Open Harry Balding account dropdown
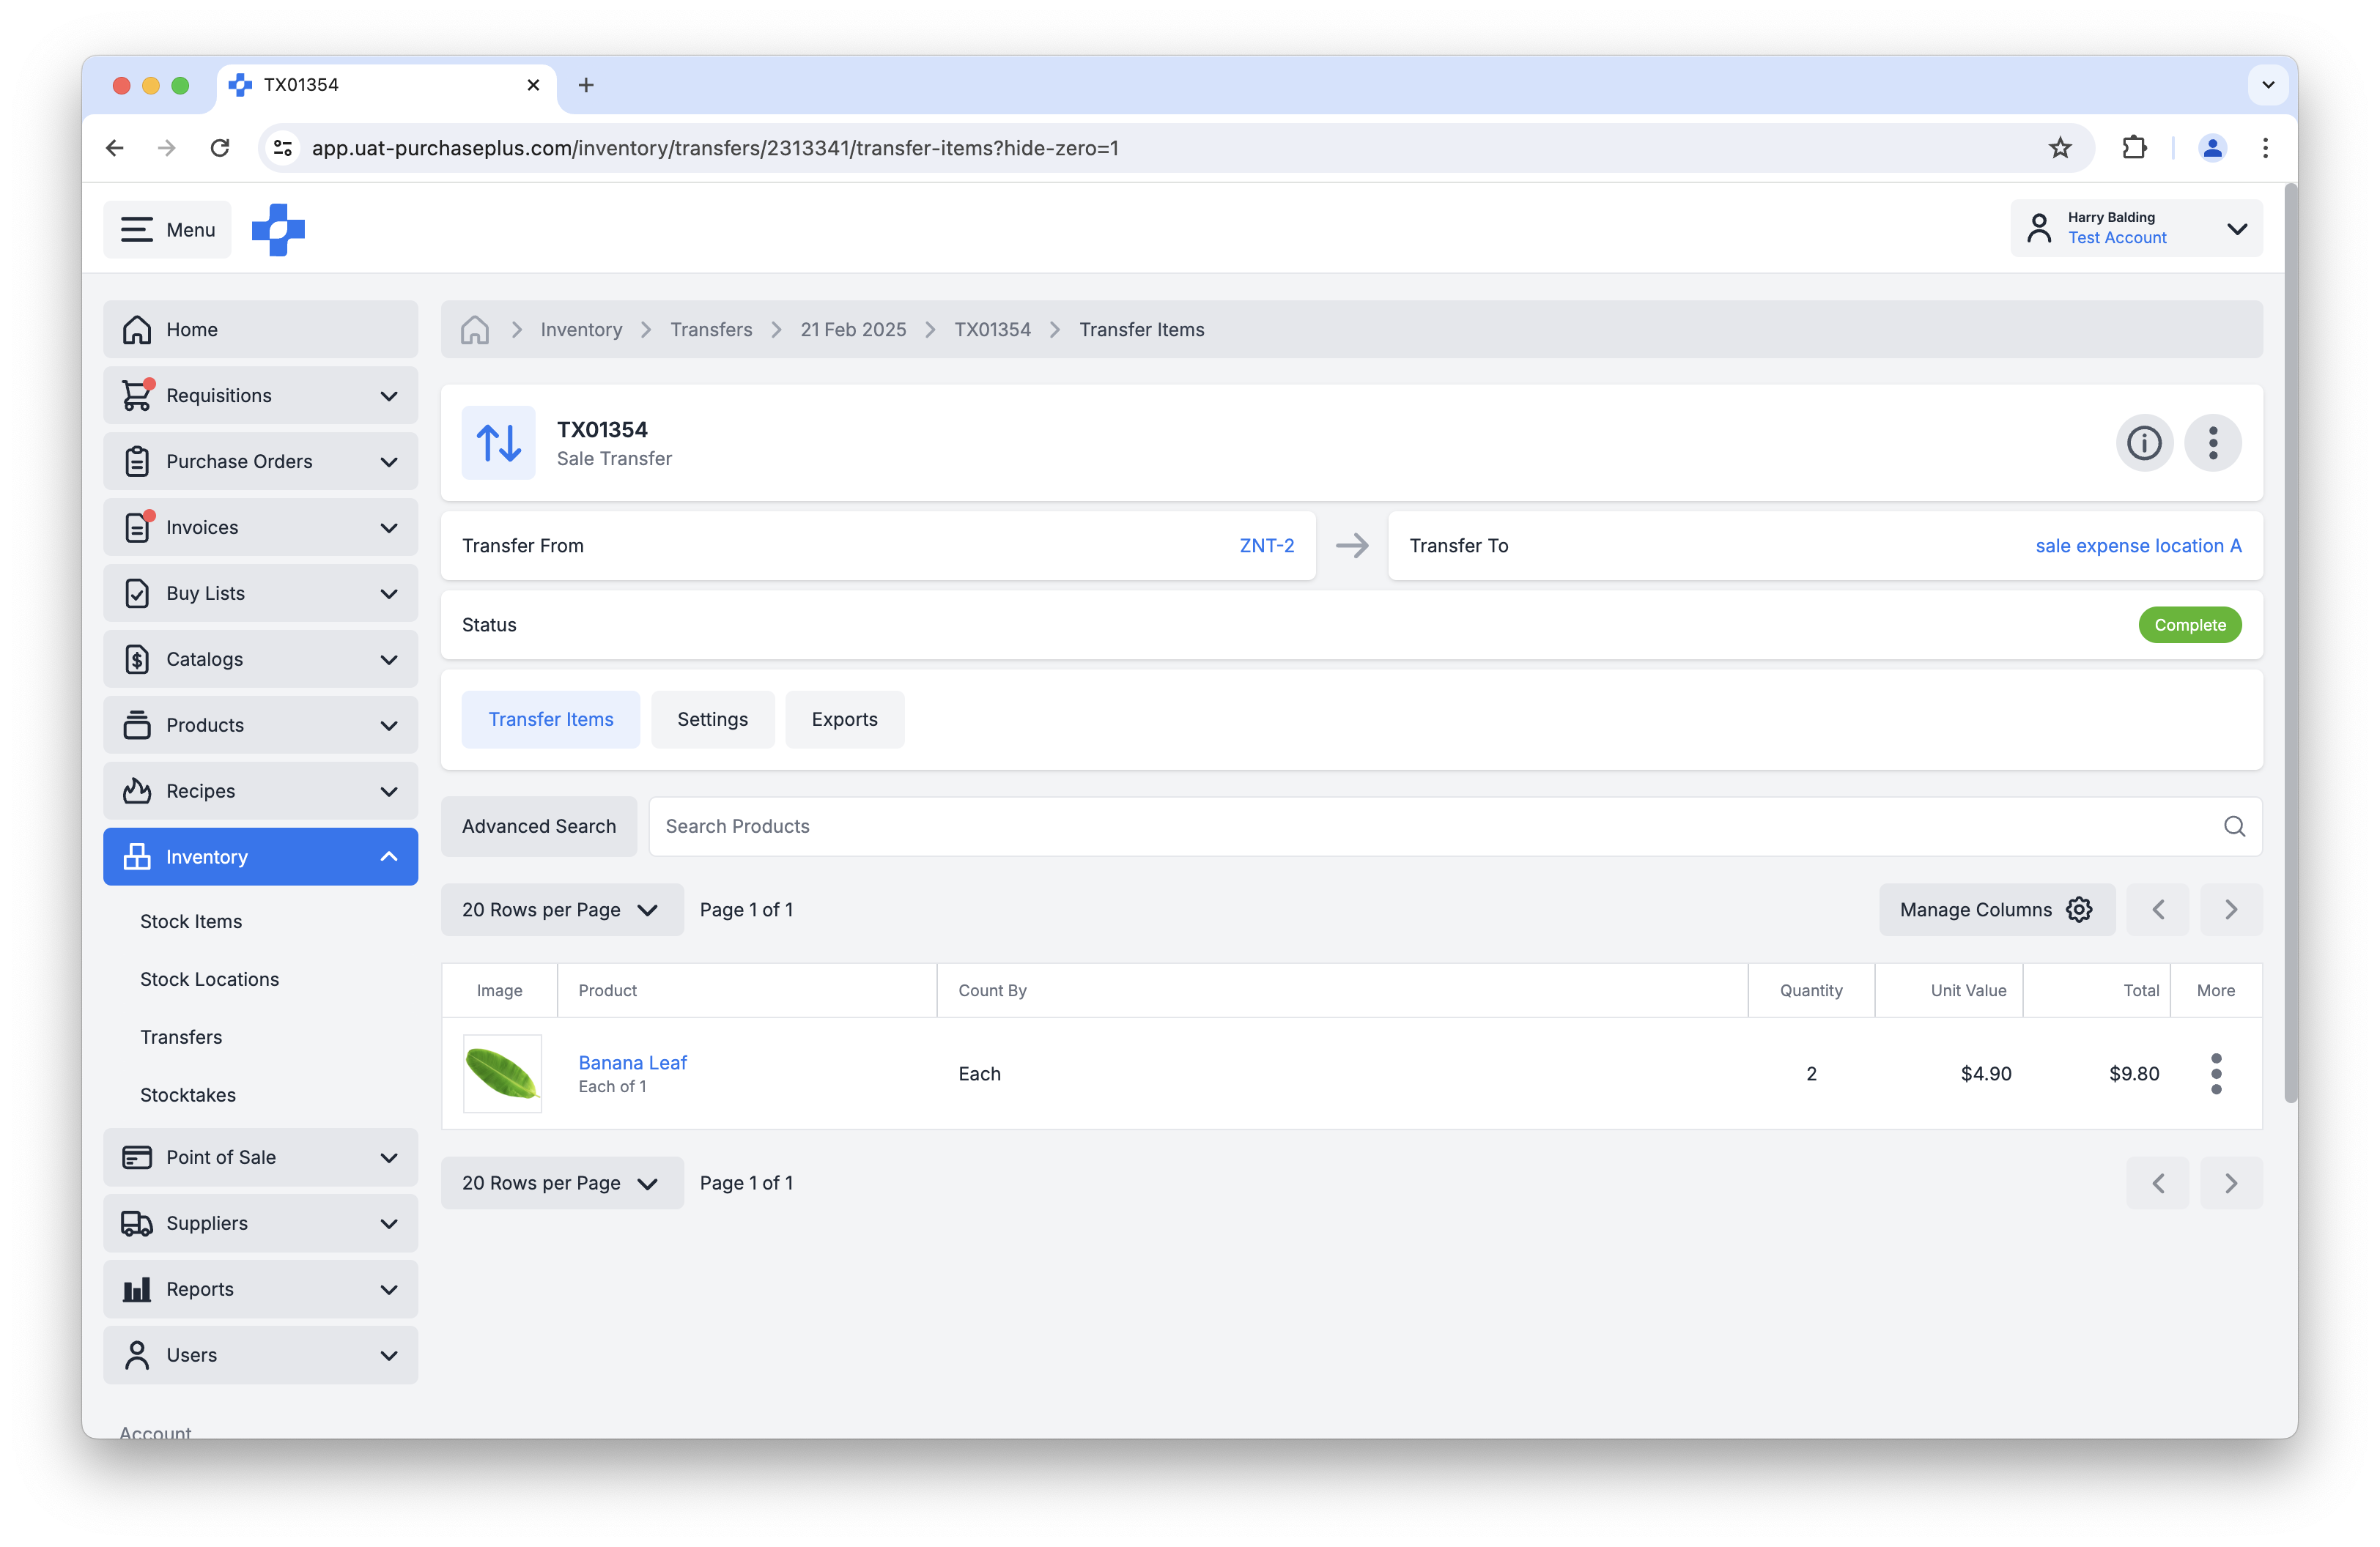Screen dimensions: 2380x1547 [x=2135, y=229]
